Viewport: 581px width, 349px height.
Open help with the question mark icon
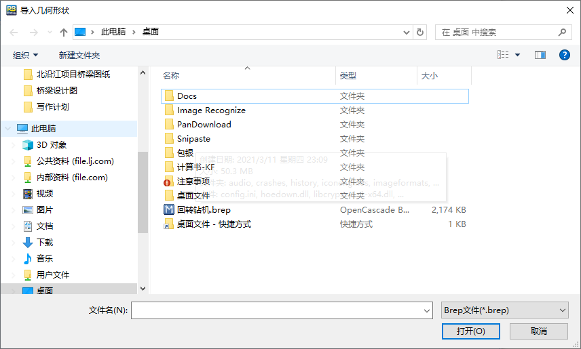coord(564,55)
